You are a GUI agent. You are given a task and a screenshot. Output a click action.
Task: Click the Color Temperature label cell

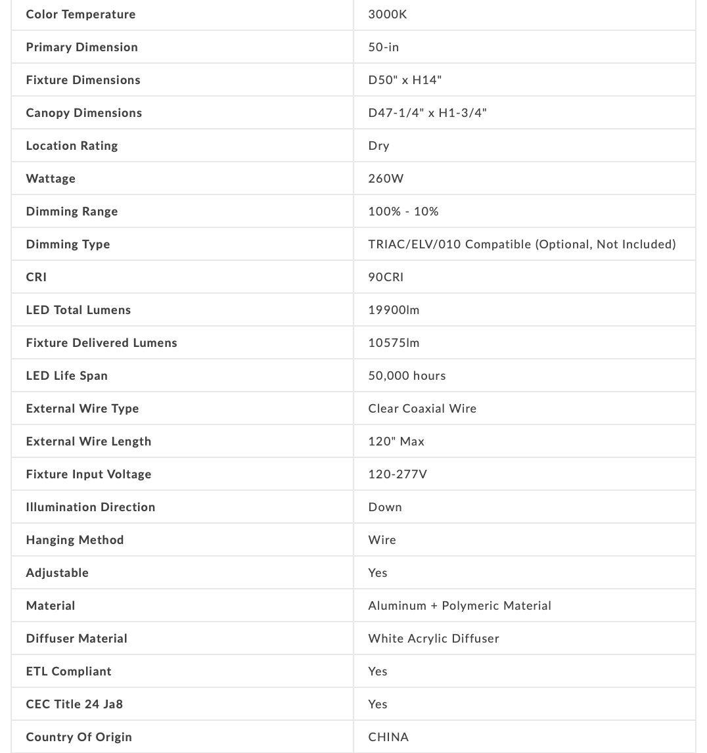(81, 14)
